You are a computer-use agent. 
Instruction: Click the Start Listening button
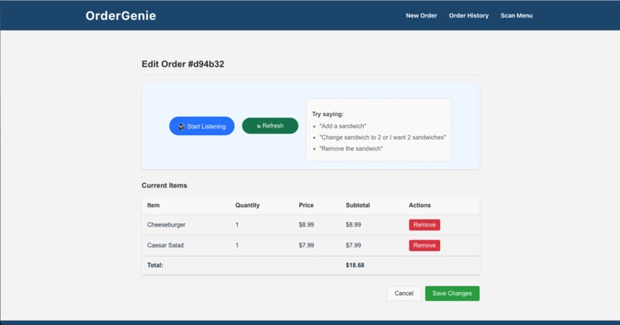pyautogui.click(x=202, y=126)
